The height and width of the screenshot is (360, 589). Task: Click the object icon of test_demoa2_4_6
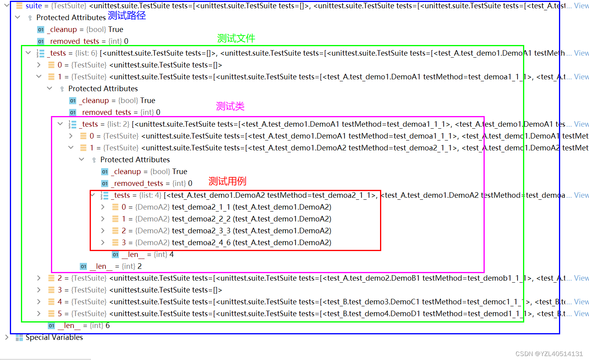tap(115, 243)
